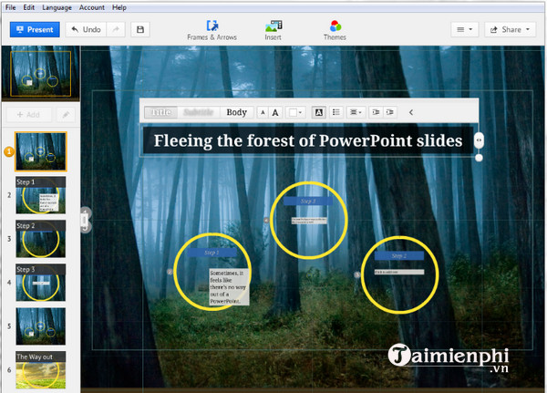Collapse the text toolbar with chevron
The image size is (547, 393).
click(411, 112)
